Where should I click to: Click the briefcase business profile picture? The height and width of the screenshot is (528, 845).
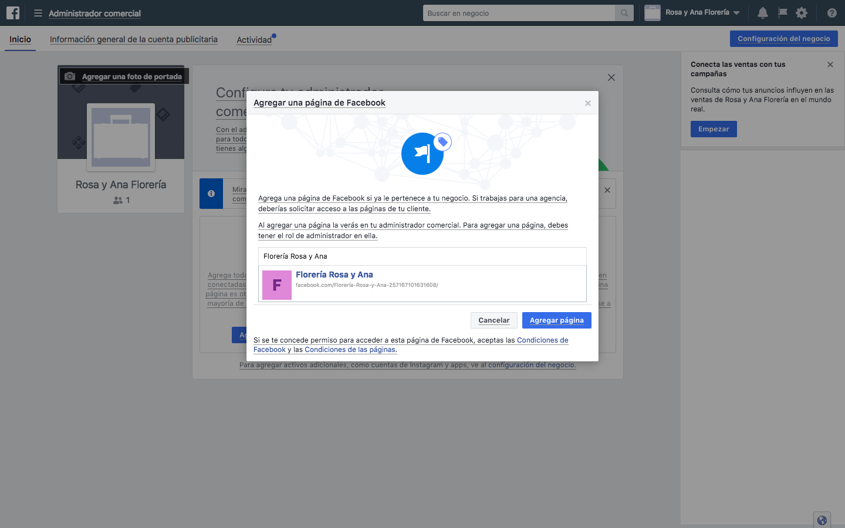[121, 137]
